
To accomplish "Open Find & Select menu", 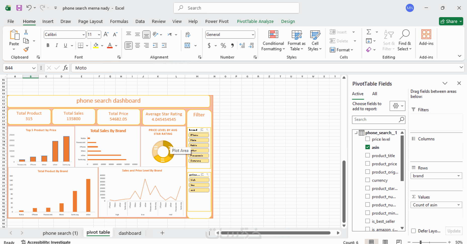I will [404, 40].
